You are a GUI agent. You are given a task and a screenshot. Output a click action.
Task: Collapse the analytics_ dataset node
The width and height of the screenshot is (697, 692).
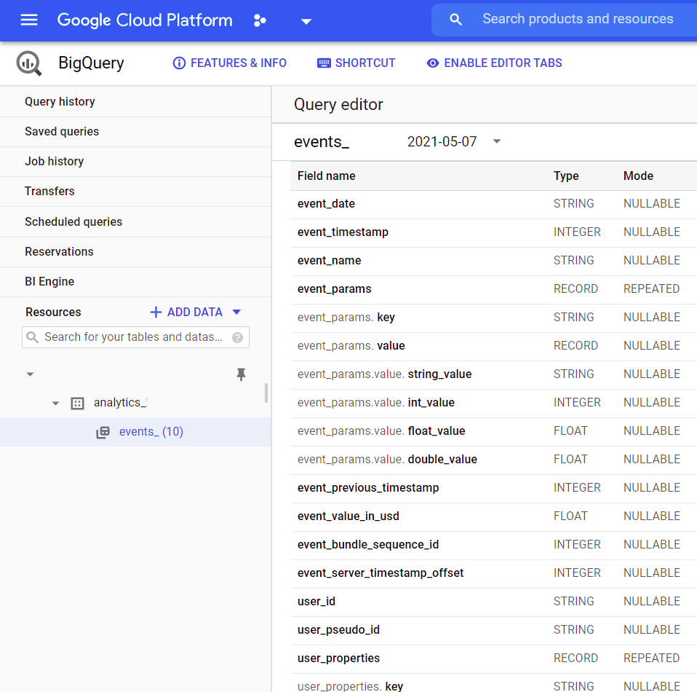[55, 404]
